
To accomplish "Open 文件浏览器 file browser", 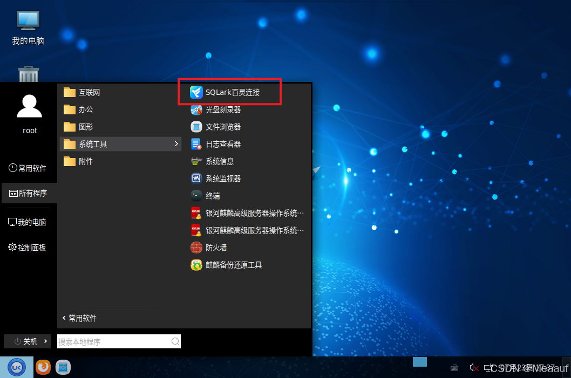I will pyautogui.click(x=215, y=127).
